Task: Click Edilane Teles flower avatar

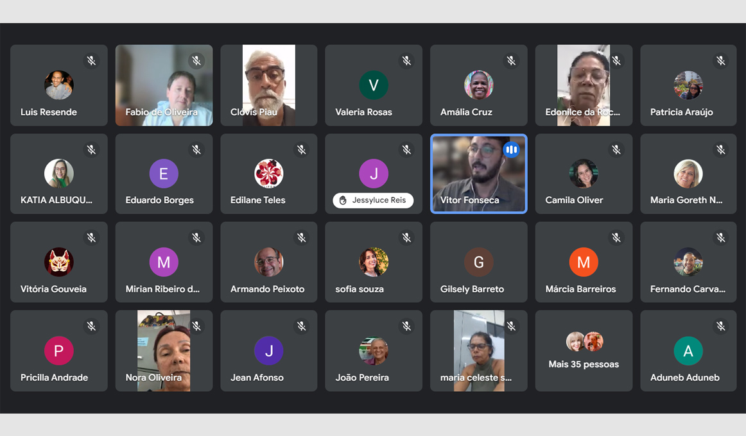Action: tap(269, 173)
